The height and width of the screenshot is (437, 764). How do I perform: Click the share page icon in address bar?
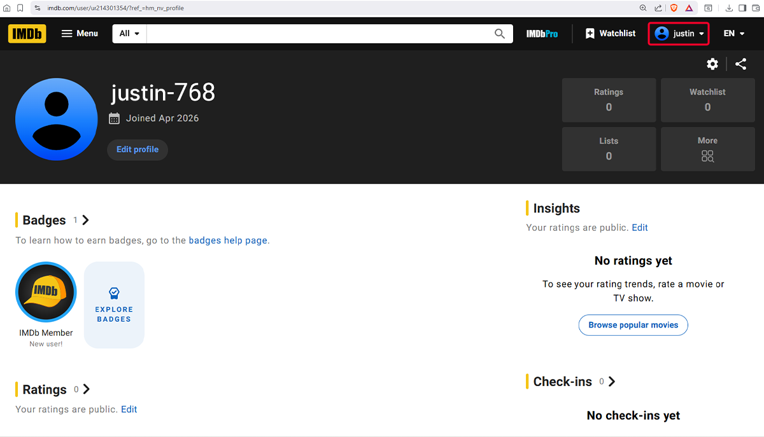658,8
